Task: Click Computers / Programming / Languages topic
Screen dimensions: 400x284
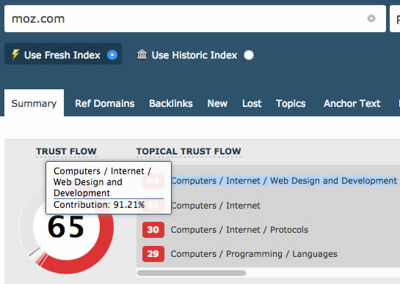Action: [254, 254]
